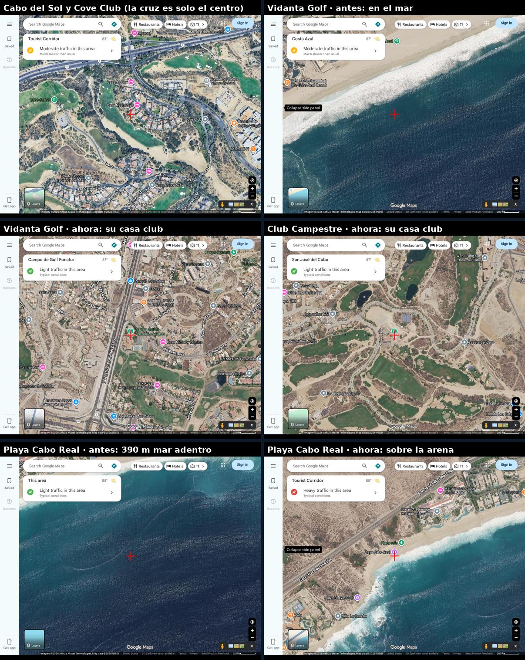Open the hamburger menu in the San José del Cabo map
This screenshot has width=525, height=660.
point(273,245)
